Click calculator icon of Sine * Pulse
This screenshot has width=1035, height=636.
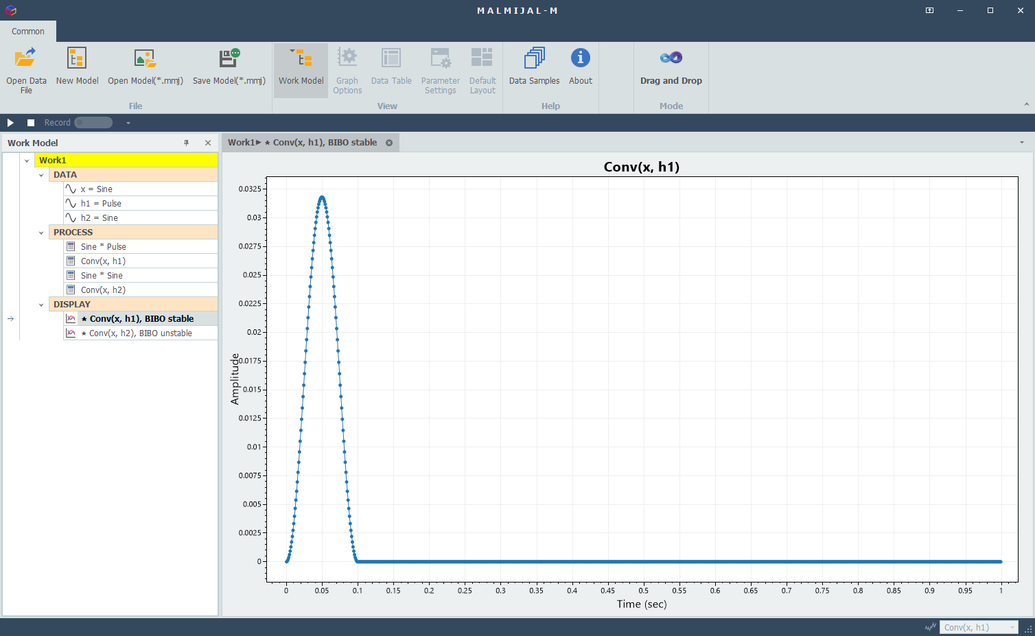(71, 247)
